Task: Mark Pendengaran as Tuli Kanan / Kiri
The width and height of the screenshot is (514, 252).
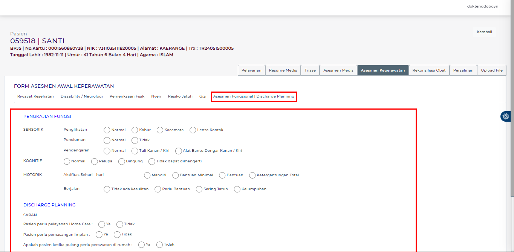Action: pos(135,151)
